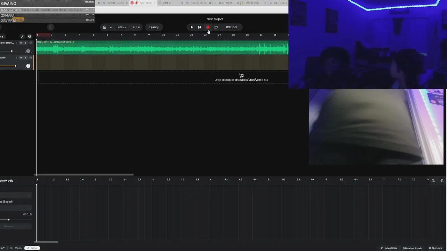Image resolution: width=447 pixels, height=251 pixels.
Task: Open Lyrics/Notes panel
Action: coord(389,248)
